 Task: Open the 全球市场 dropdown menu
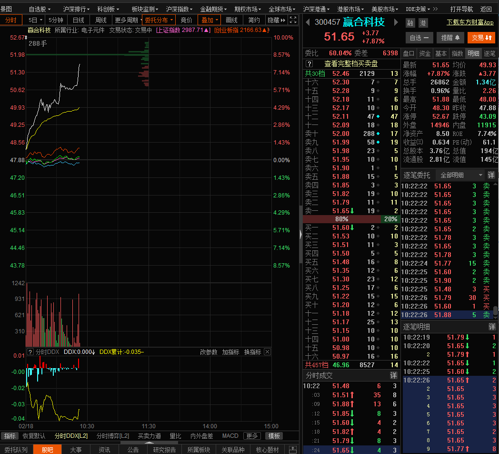click(282, 9)
